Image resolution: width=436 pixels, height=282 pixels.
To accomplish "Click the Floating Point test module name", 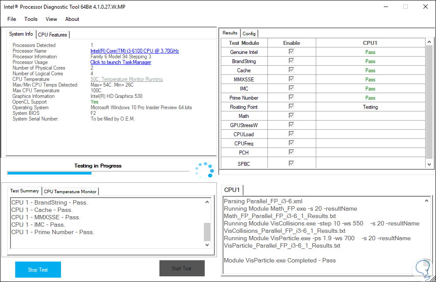I will click(244, 107).
